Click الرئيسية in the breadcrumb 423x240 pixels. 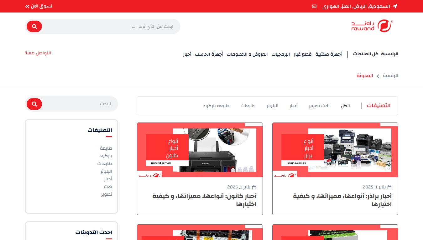pos(391,76)
